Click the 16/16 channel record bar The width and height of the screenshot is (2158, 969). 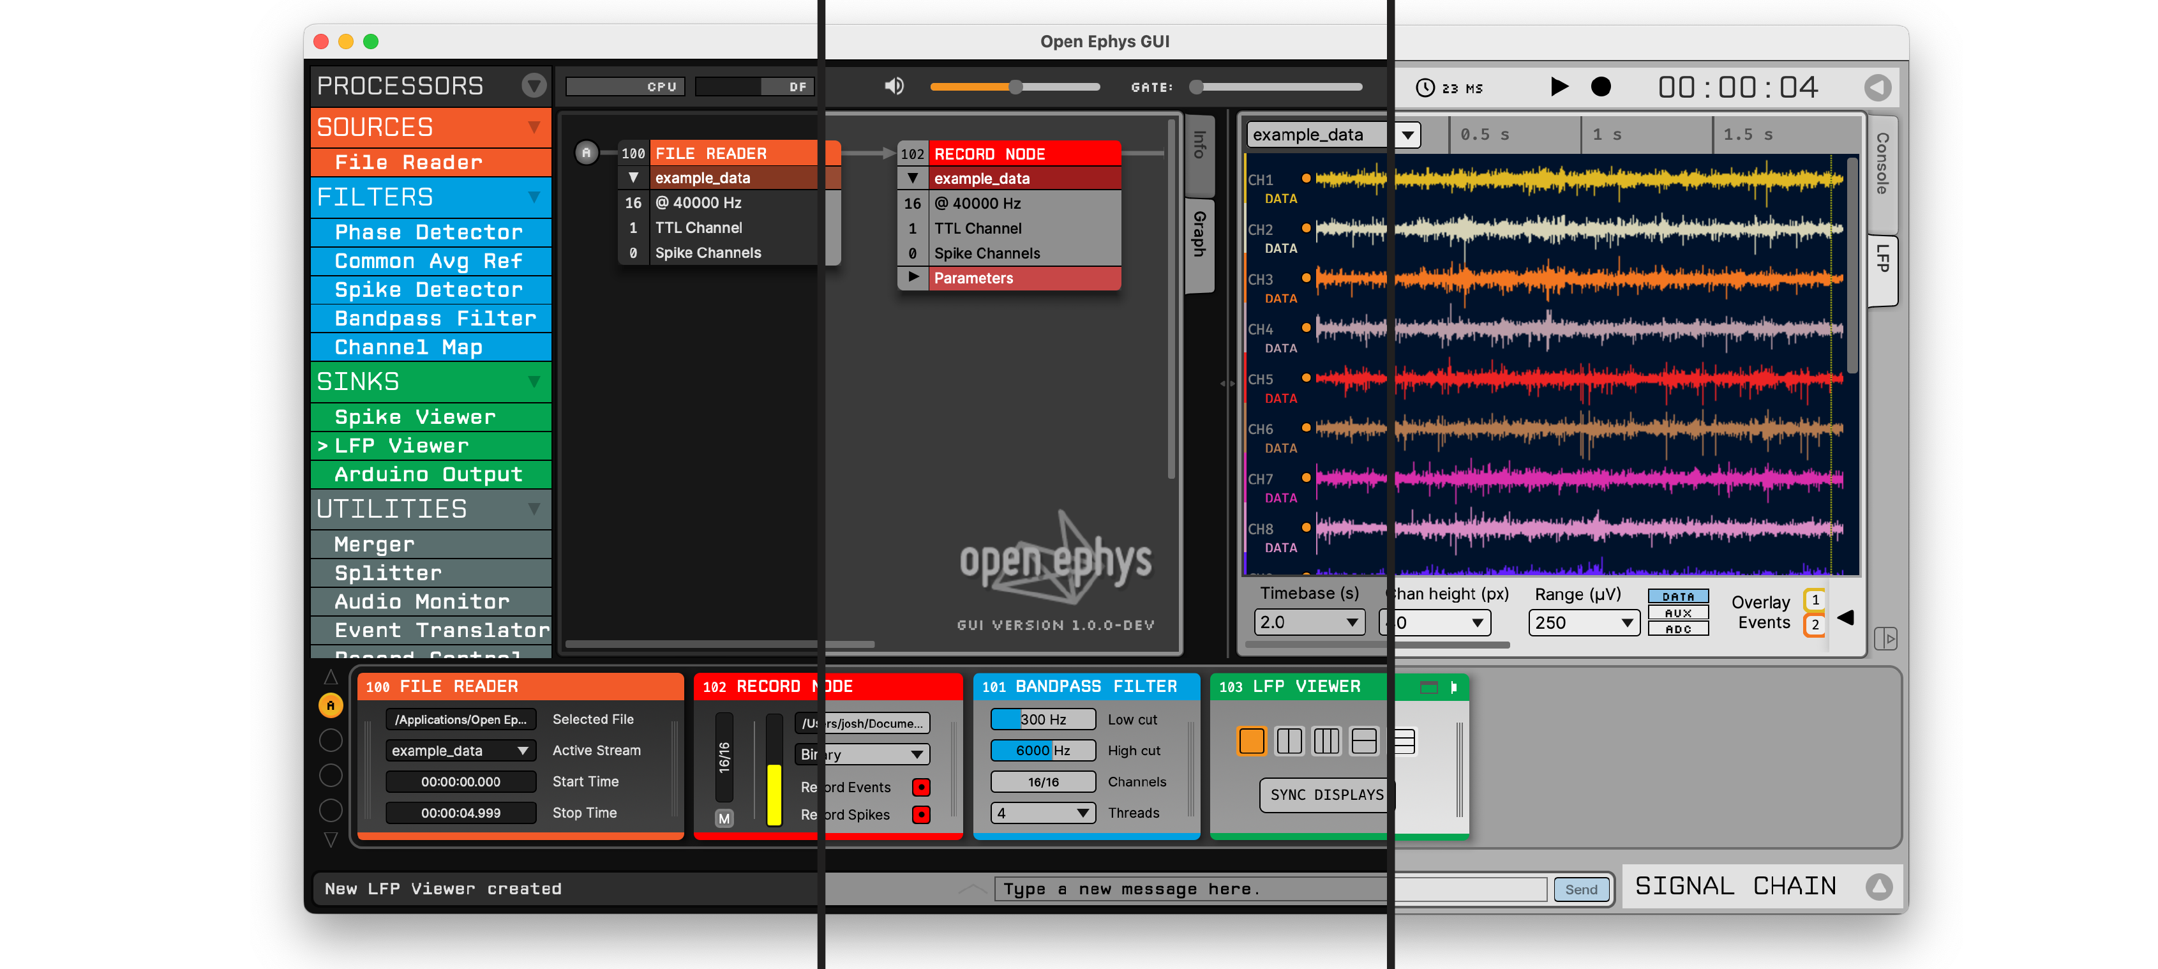click(724, 757)
